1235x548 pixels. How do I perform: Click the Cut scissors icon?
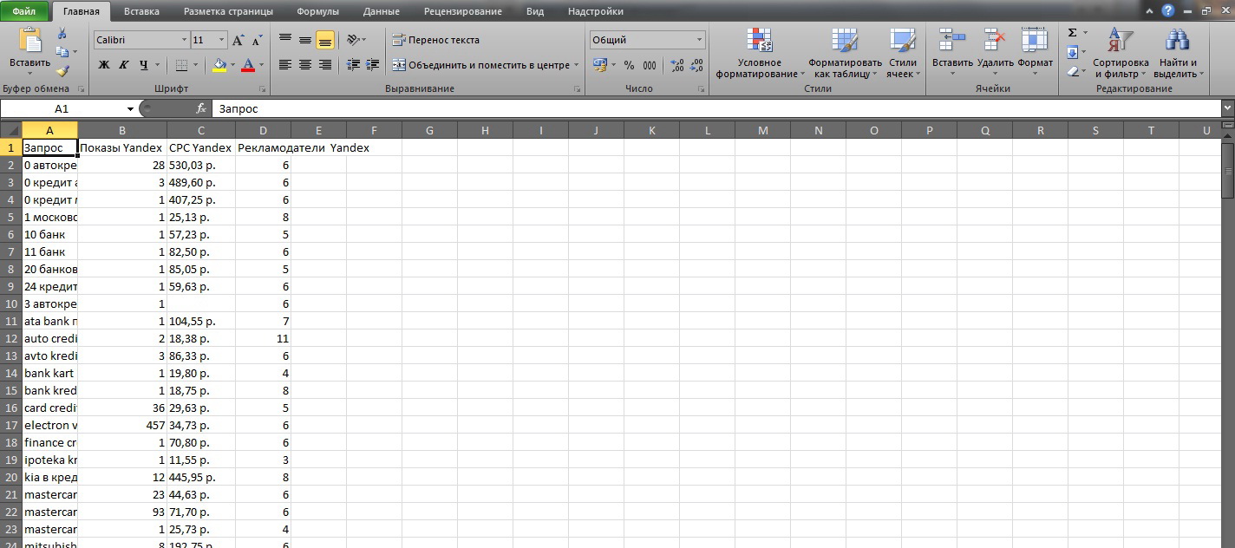(x=62, y=34)
